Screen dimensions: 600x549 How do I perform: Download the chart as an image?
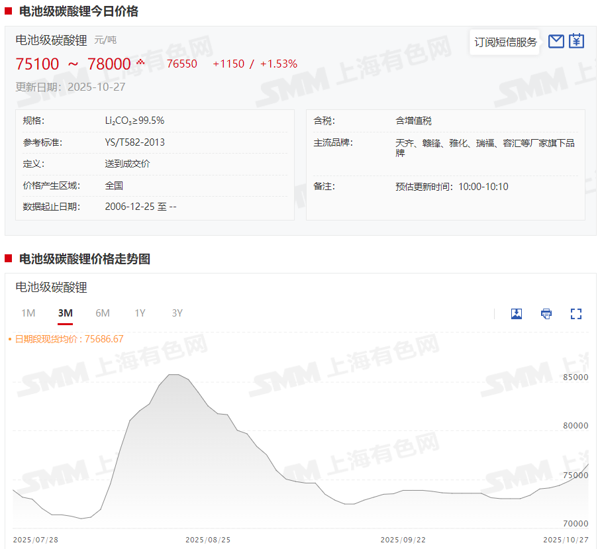pos(517,313)
